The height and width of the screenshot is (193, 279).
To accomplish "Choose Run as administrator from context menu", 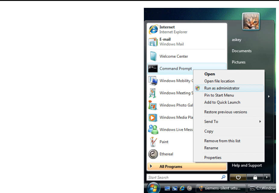I will [222, 88].
